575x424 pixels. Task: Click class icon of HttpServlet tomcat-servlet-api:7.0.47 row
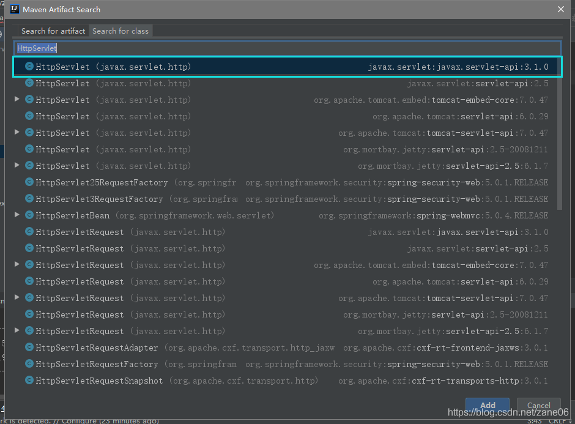click(x=29, y=132)
